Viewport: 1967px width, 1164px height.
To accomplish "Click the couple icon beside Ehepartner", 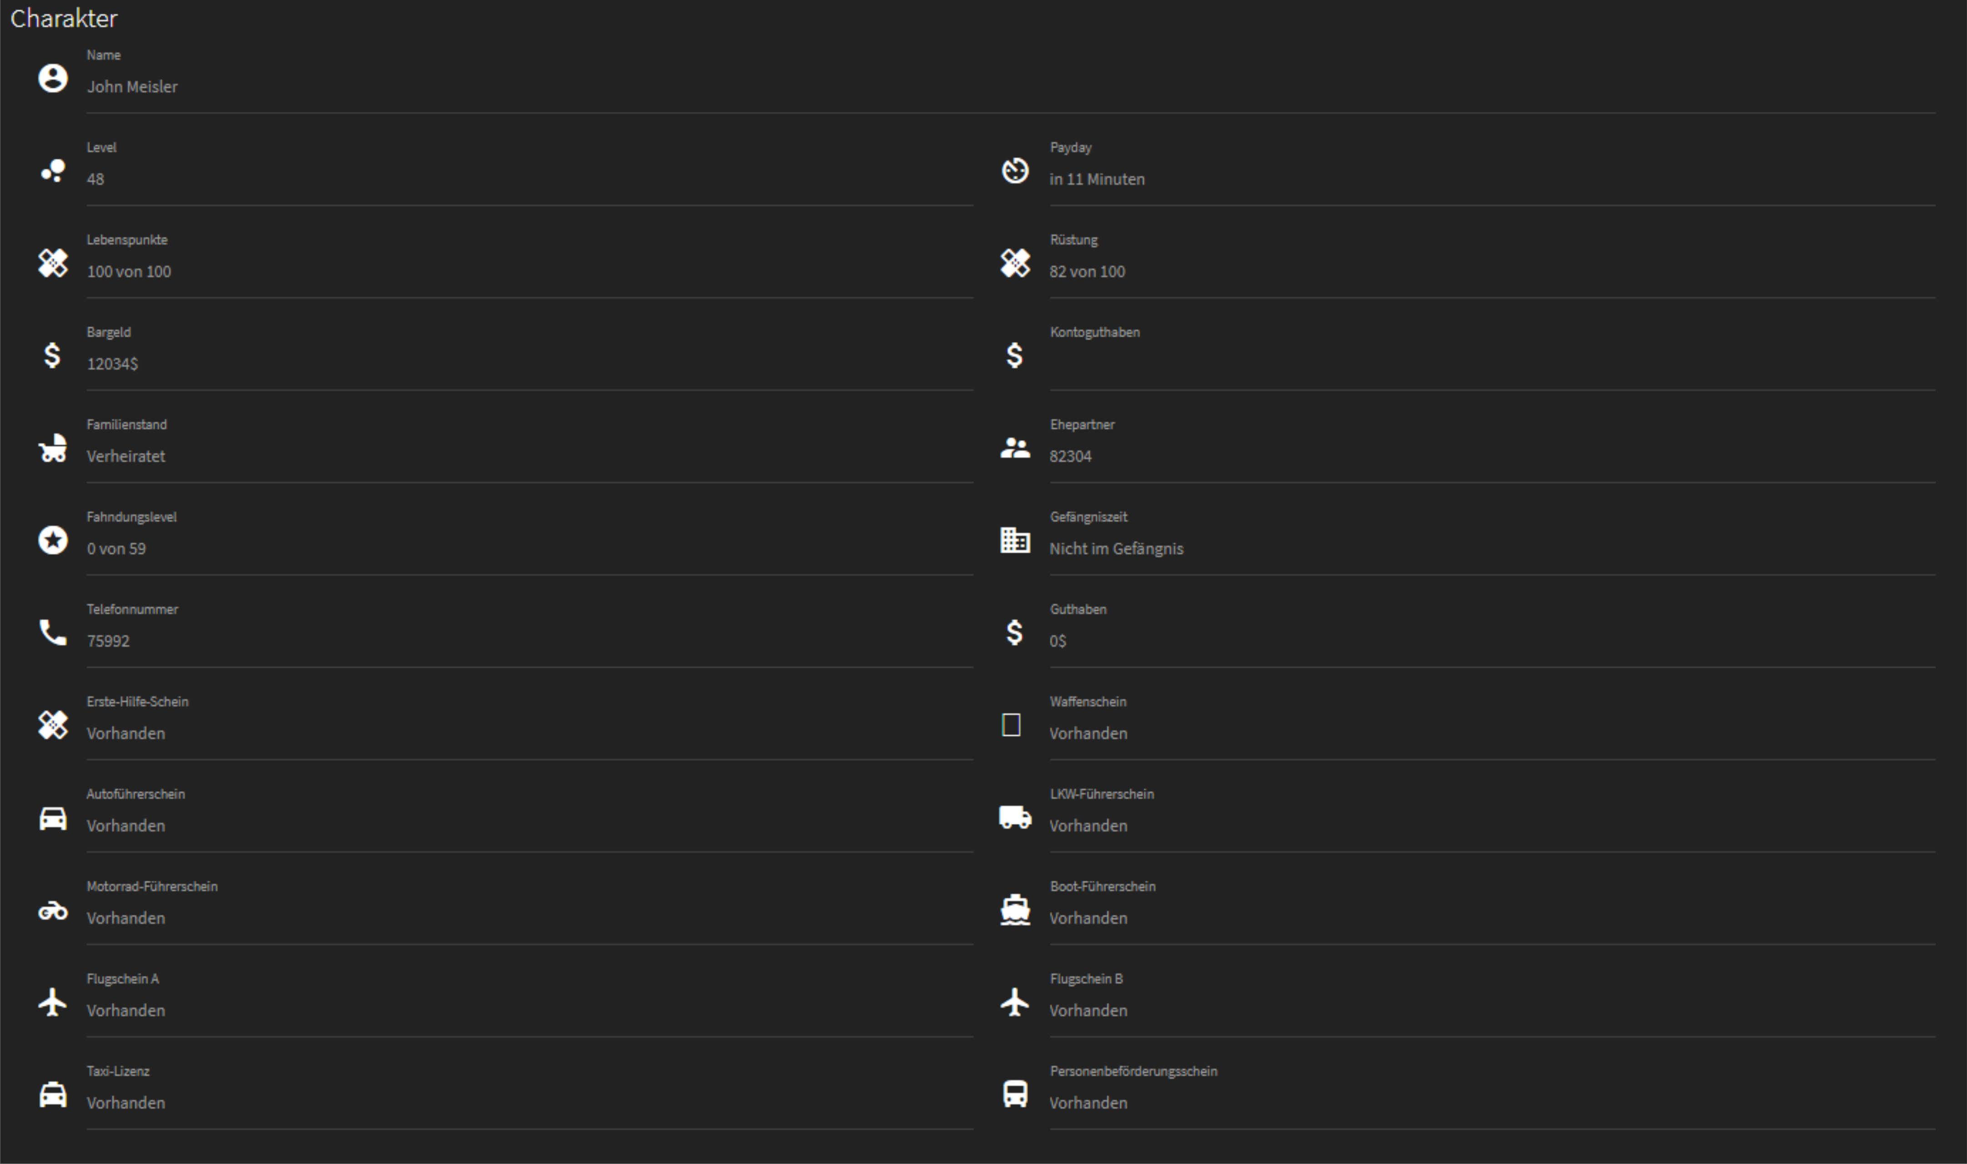I will 1015,448.
